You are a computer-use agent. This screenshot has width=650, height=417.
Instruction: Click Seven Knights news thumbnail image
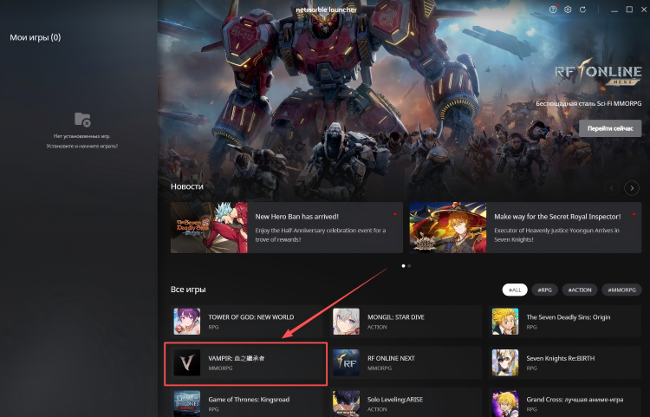(x=448, y=227)
